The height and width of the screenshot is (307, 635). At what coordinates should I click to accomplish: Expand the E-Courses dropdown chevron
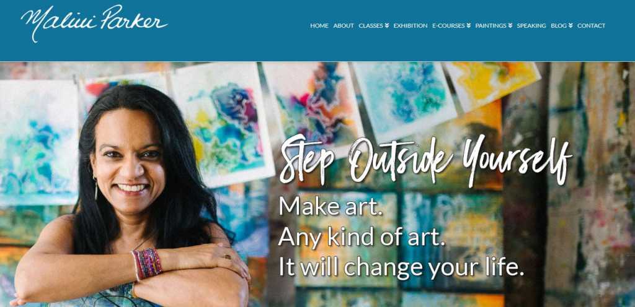(x=469, y=25)
